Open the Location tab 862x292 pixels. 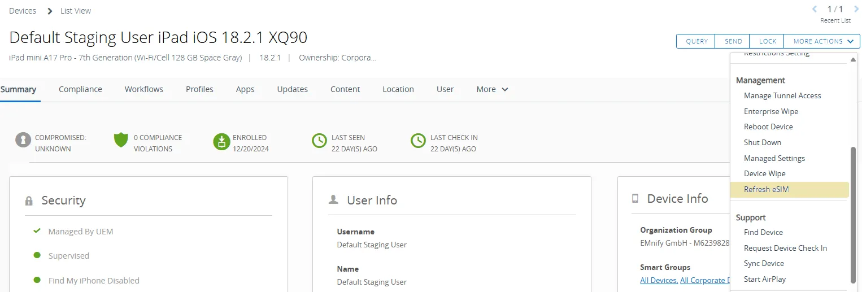coord(398,89)
